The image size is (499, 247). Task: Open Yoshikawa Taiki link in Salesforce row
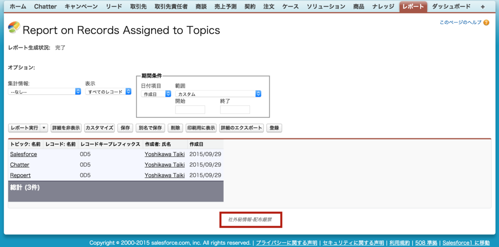[x=165, y=154]
